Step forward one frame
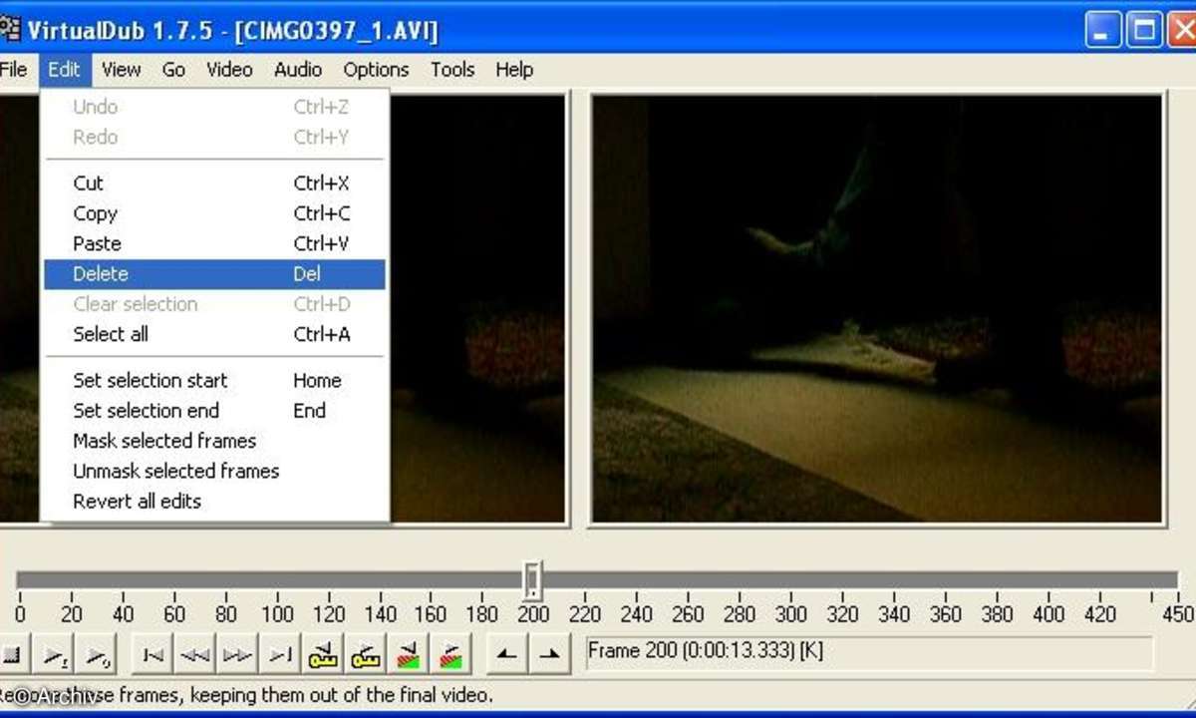The height and width of the screenshot is (718, 1196). tap(237, 655)
